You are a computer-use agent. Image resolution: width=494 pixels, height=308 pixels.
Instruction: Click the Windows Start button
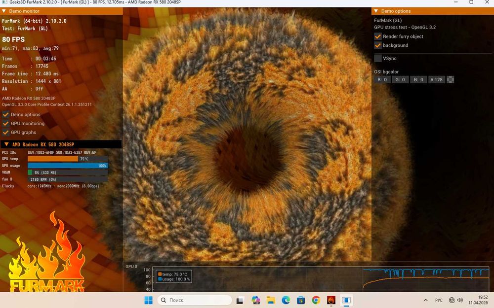click(148, 300)
